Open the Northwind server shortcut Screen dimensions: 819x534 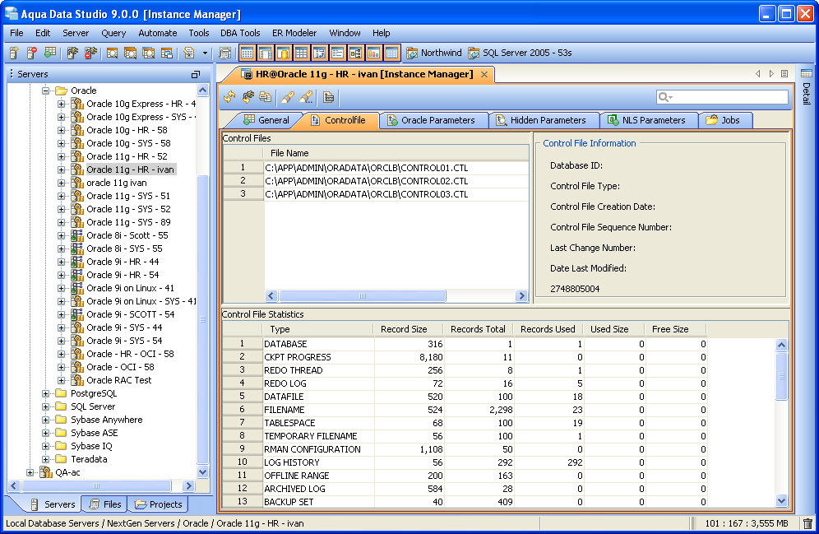coord(434,53)
